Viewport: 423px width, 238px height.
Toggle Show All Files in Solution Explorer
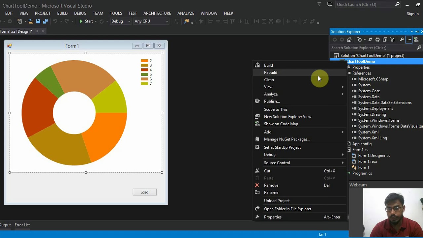point(392,40)
